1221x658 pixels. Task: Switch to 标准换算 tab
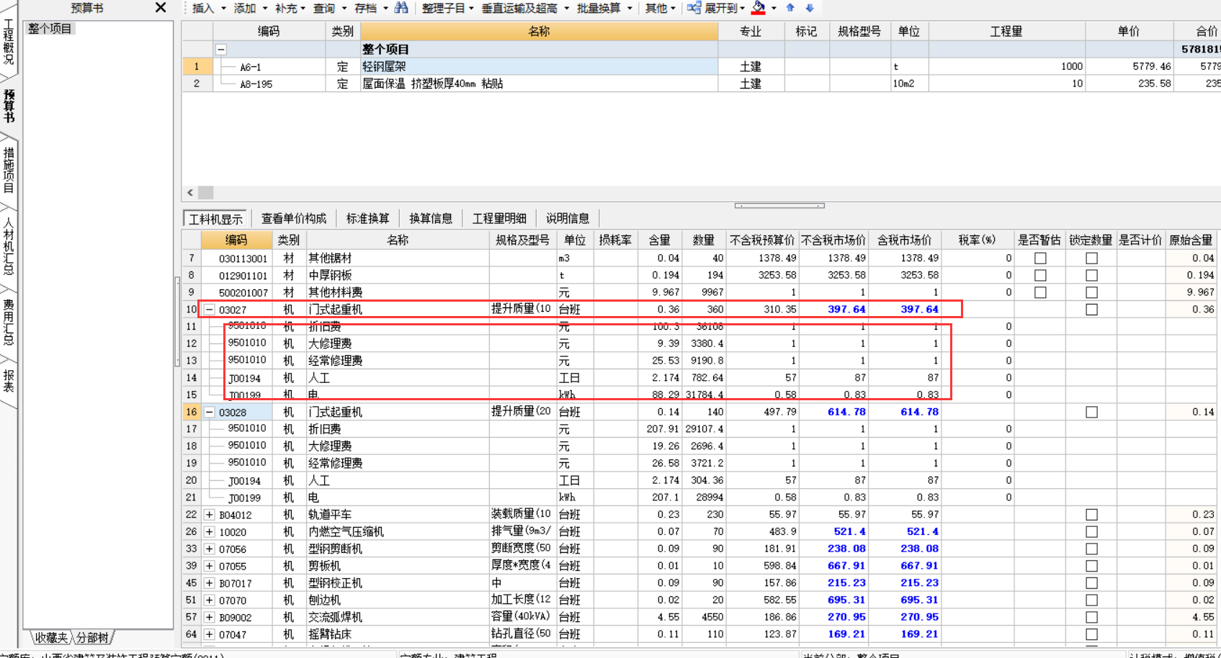[368, 219]
